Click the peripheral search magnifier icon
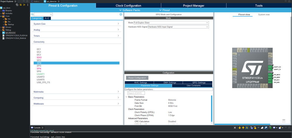This screenshot has height=138, width=292. click(32, 14)
